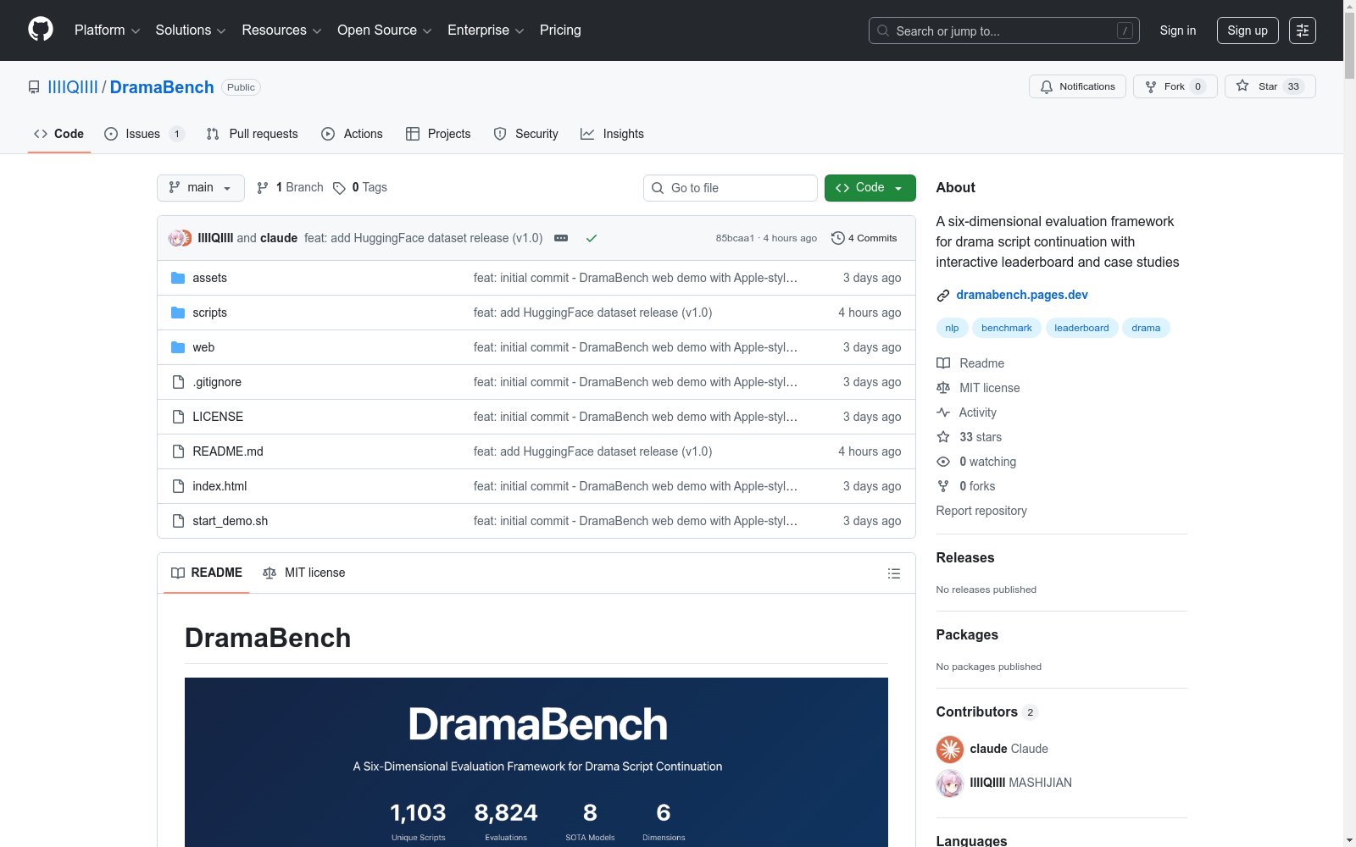Click the search magnifier icon in header

click(x=883, y=30)
